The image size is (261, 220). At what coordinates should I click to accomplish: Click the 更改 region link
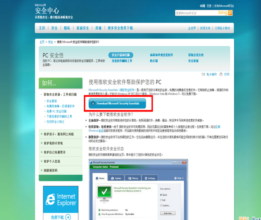209,6
